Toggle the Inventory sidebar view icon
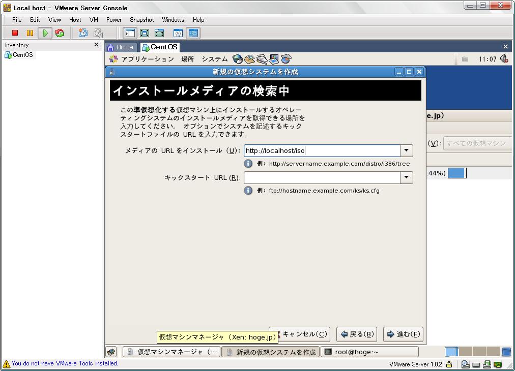The height and width of the screenshot is (371, 515). tap(130, 33)
